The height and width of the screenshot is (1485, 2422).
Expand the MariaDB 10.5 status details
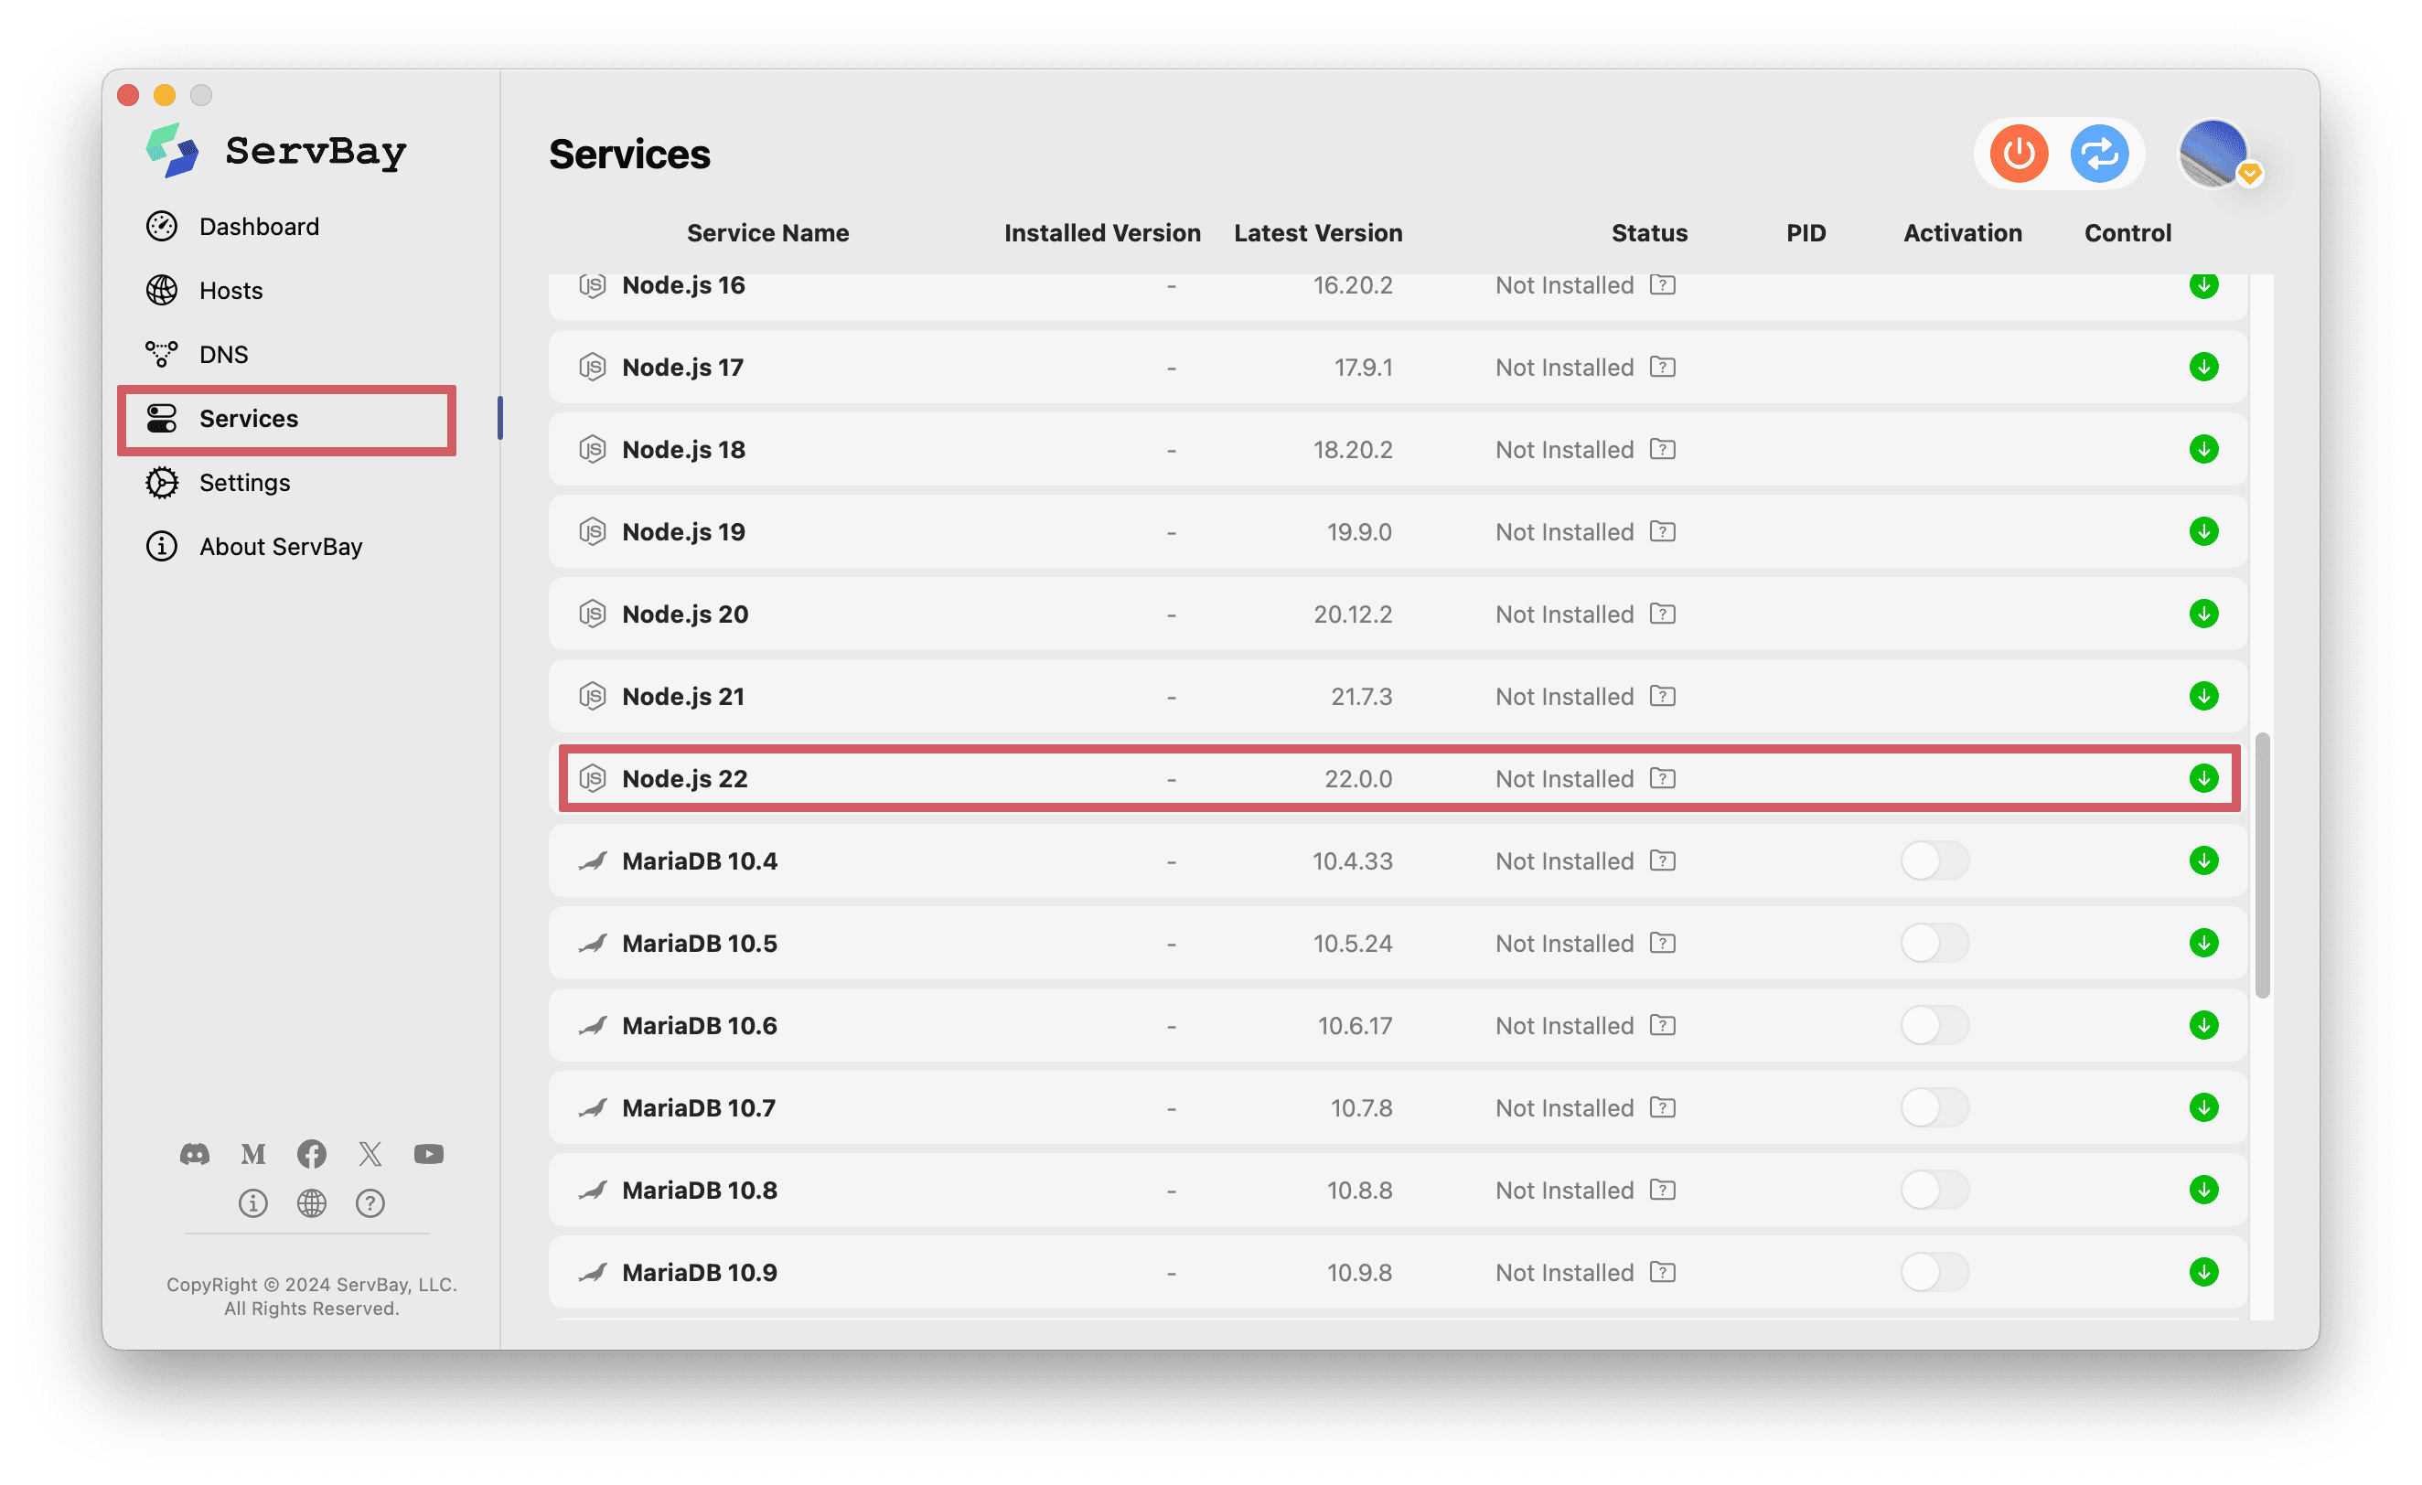point(1665,942)
